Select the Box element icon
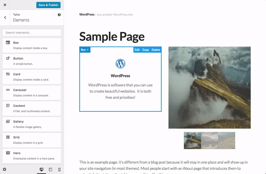This screenshot has height=174, width=266. [8, 42]
